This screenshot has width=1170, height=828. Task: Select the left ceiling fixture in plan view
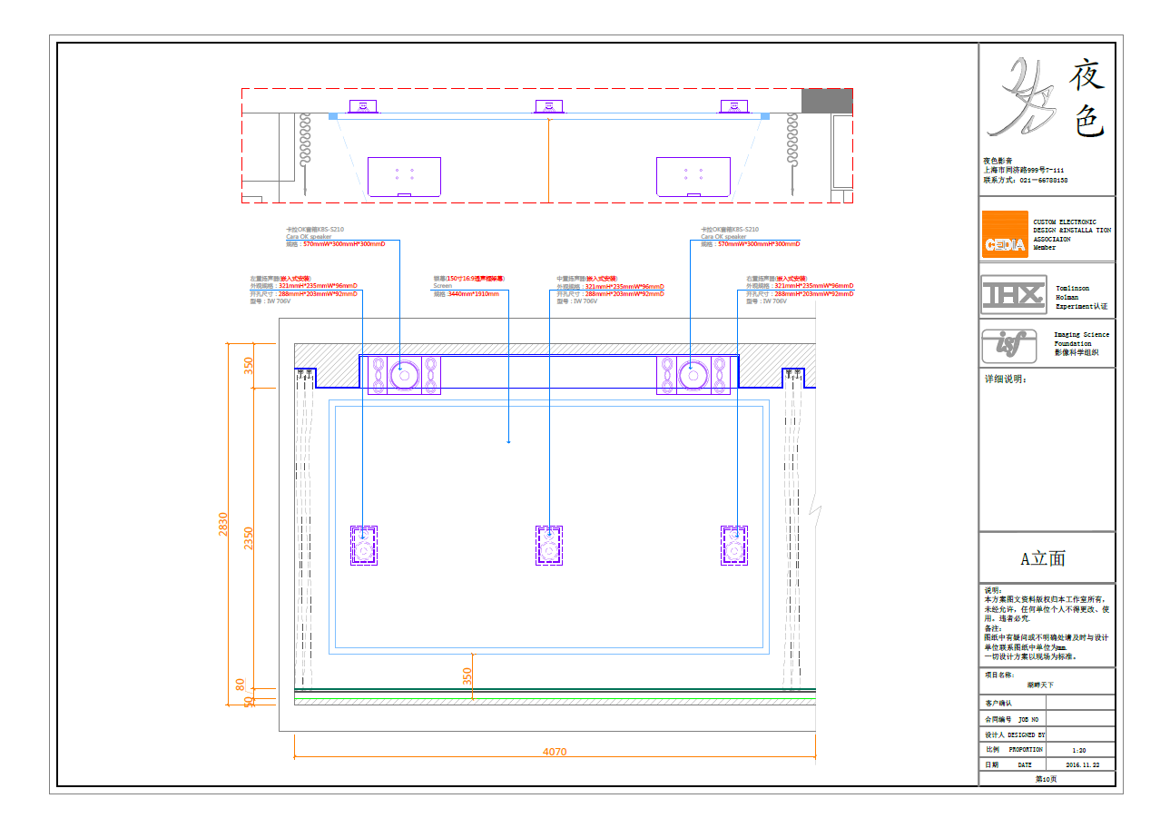coord(363,106)
